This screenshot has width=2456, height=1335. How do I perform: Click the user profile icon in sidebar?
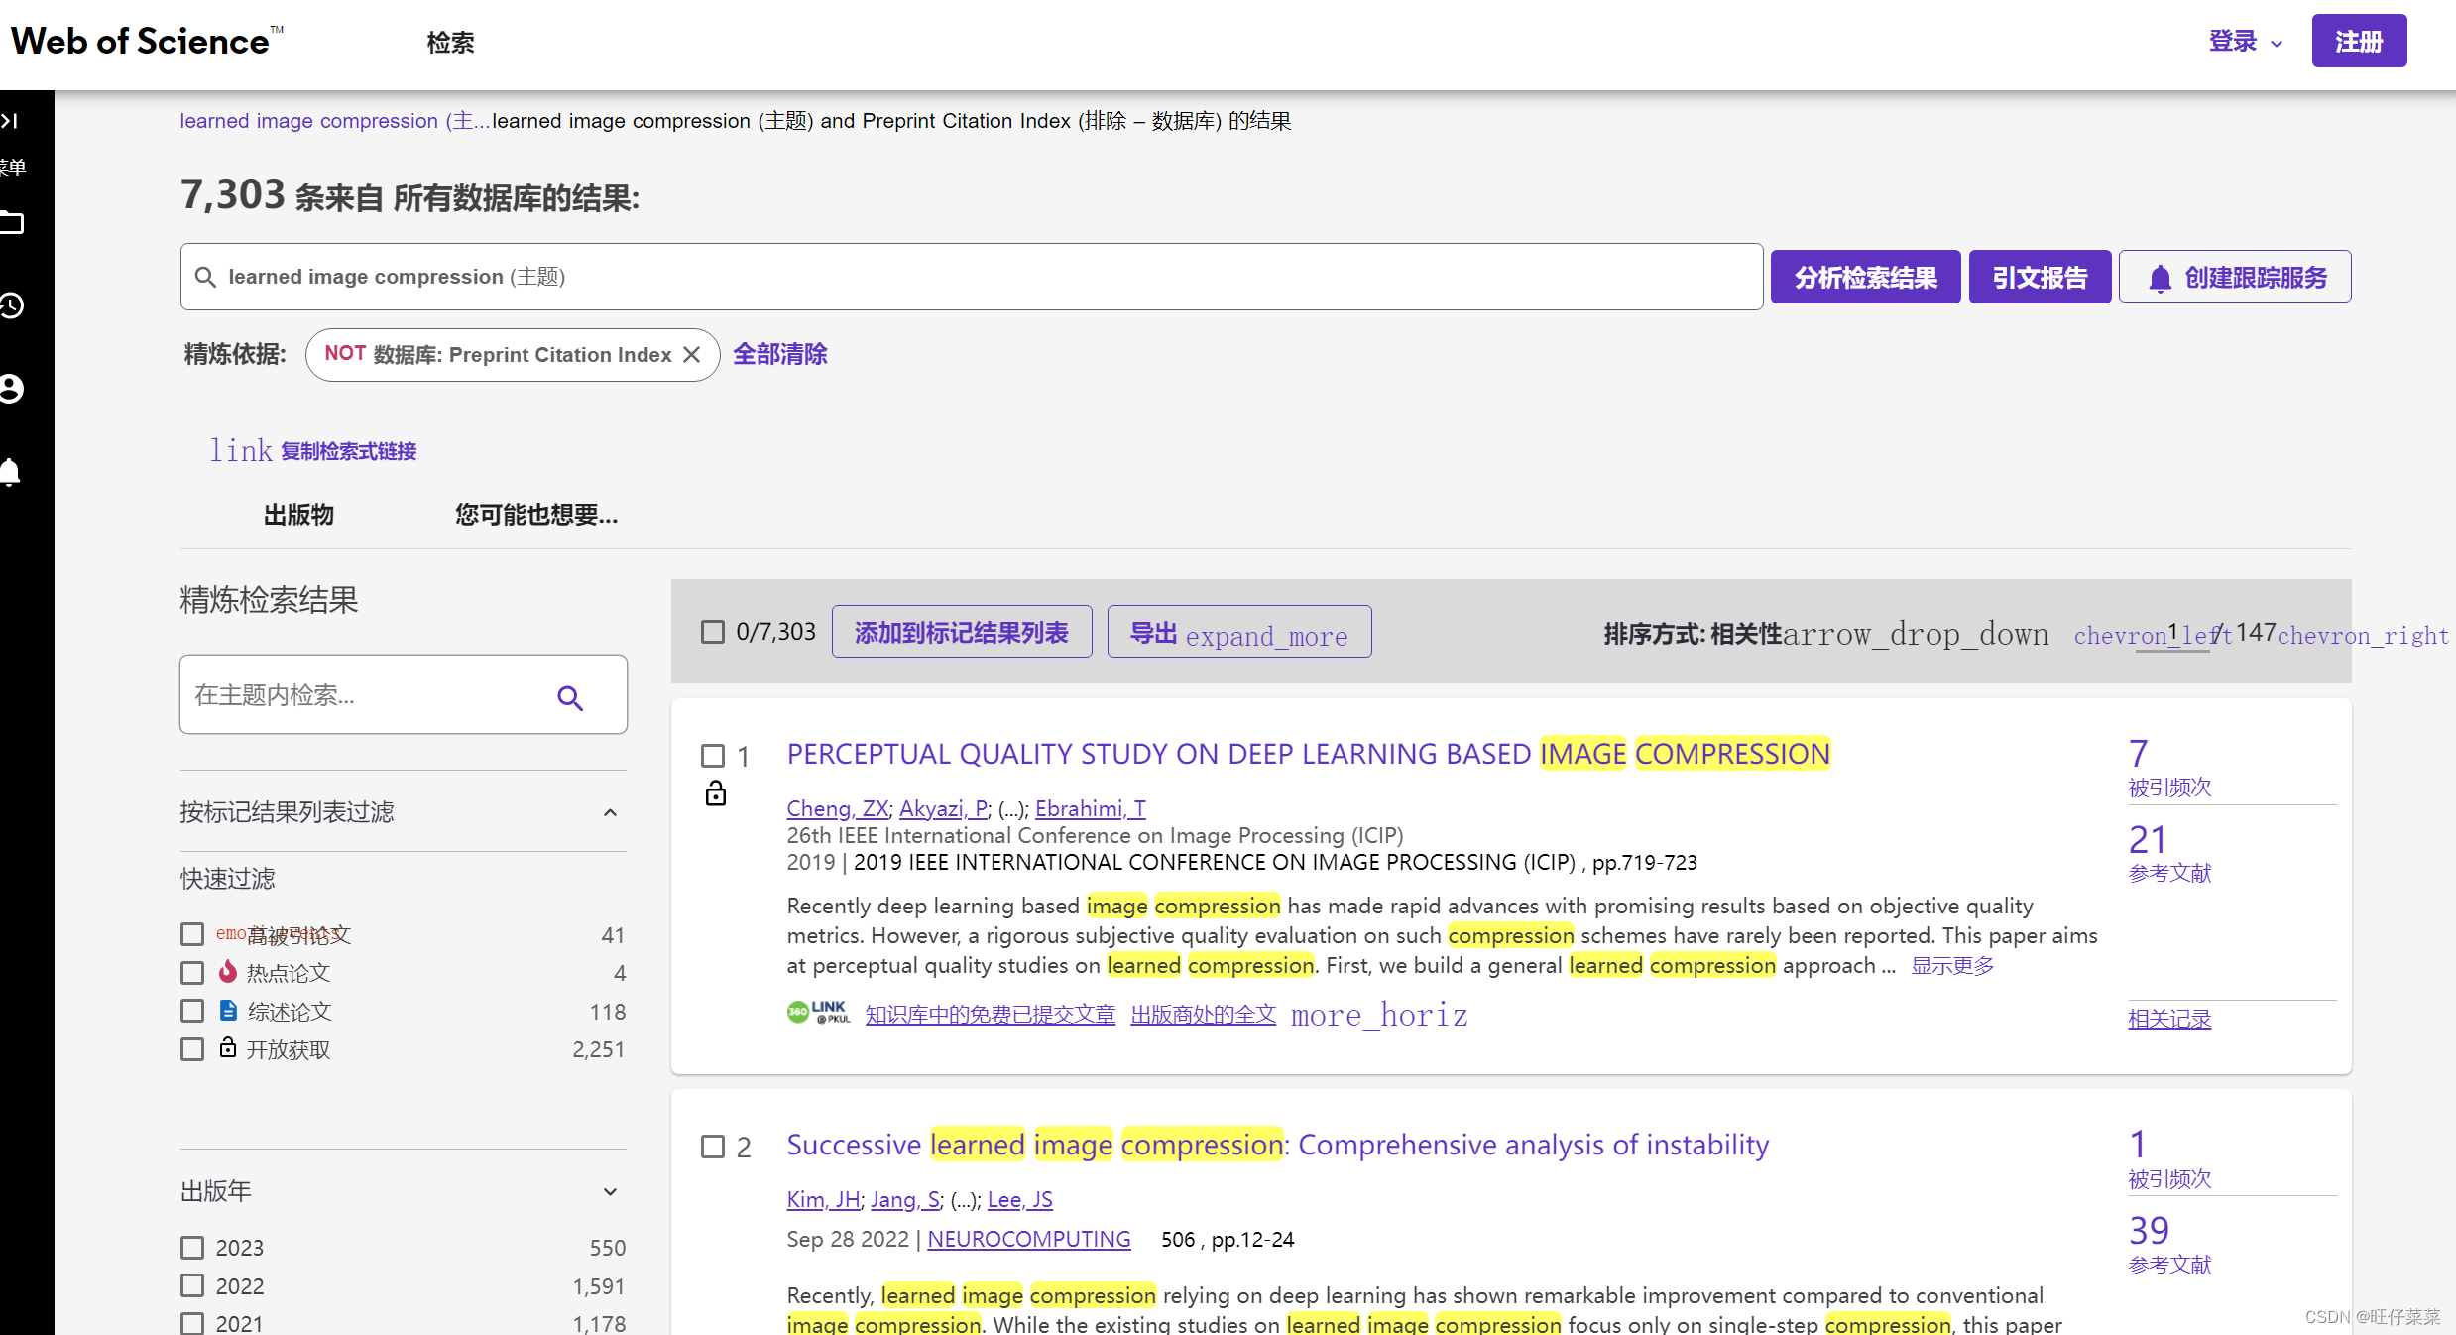coord(12,388)
